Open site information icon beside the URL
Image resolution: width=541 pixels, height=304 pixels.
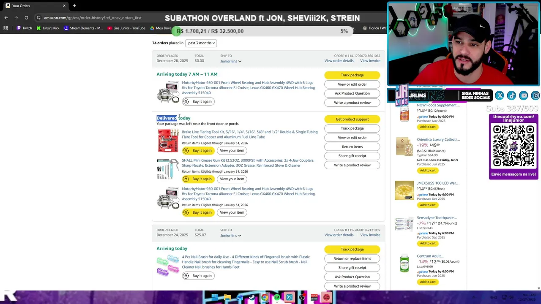(38, 18)
